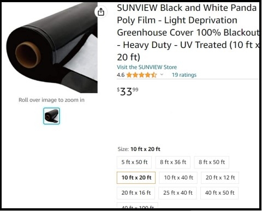Image resolution: width=262 pixels, height=211 pixels.
Task: Click the SUNVIEW product title text
Action: pos(188,32)
